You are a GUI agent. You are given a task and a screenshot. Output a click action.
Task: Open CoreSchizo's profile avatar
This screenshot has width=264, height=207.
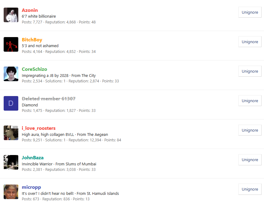click(x=11, y=74)
